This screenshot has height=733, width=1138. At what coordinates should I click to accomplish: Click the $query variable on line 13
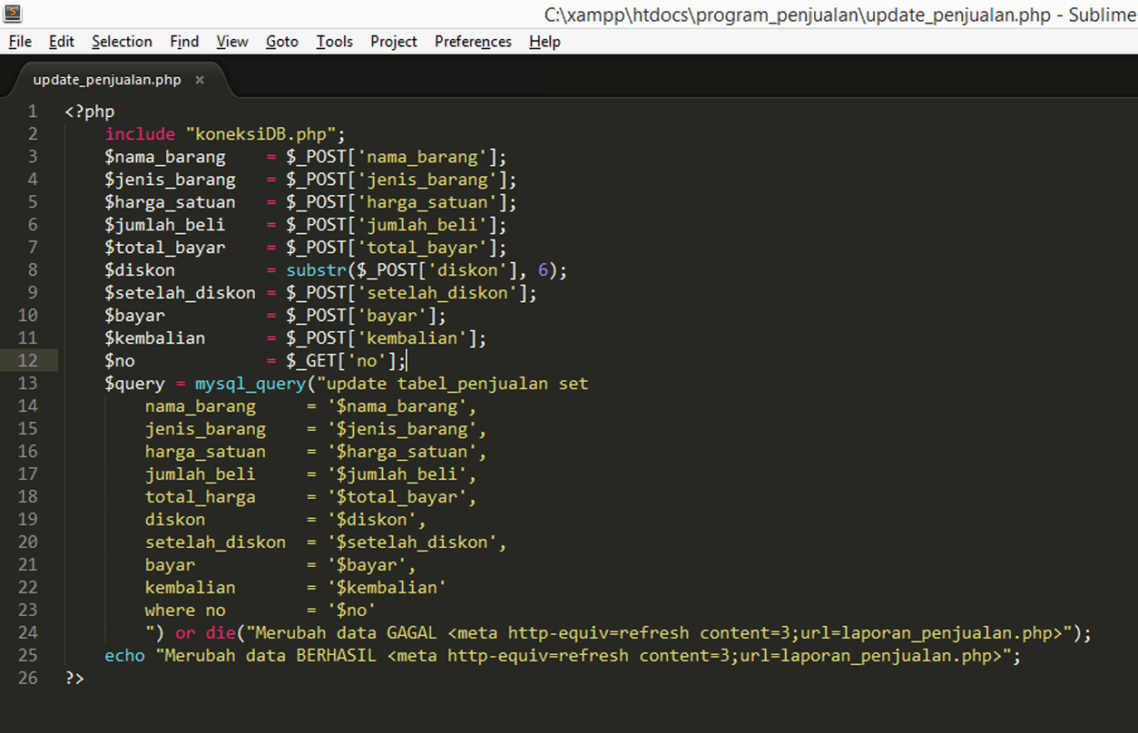point(134,384)
